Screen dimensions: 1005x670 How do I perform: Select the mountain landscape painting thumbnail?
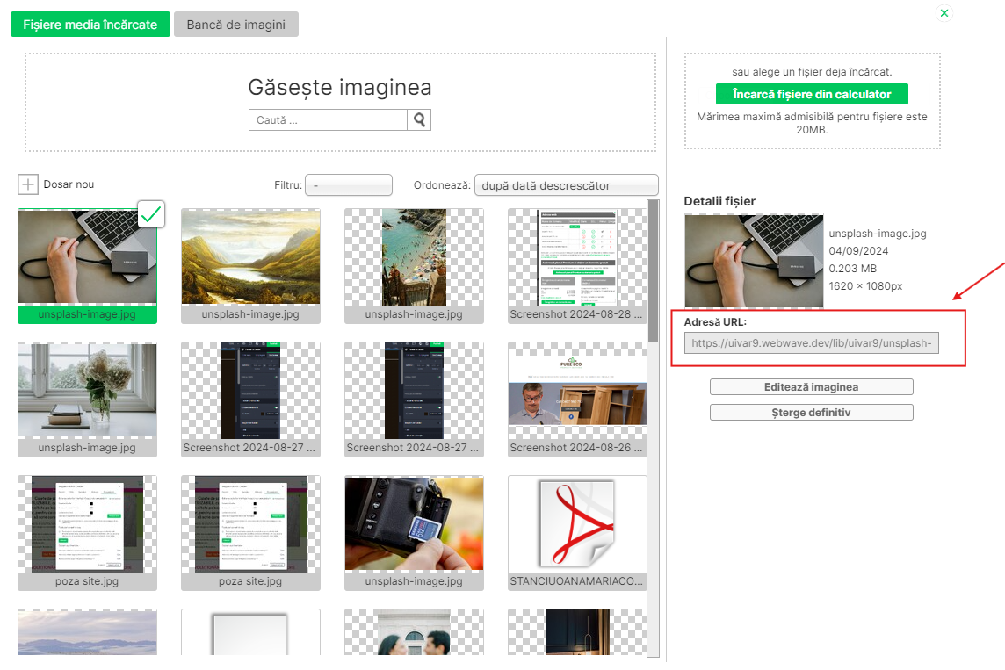250,256
